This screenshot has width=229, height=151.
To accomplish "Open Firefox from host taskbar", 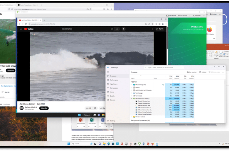I will 153,144.
